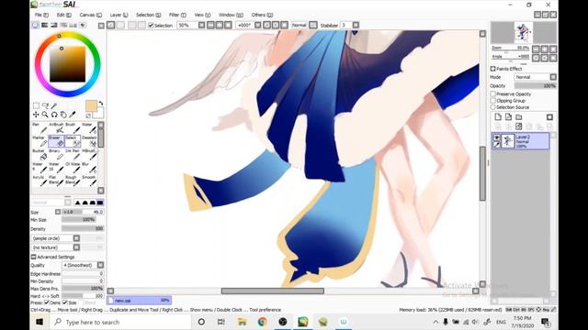Create a new normal layer

[x=498, y=117]
